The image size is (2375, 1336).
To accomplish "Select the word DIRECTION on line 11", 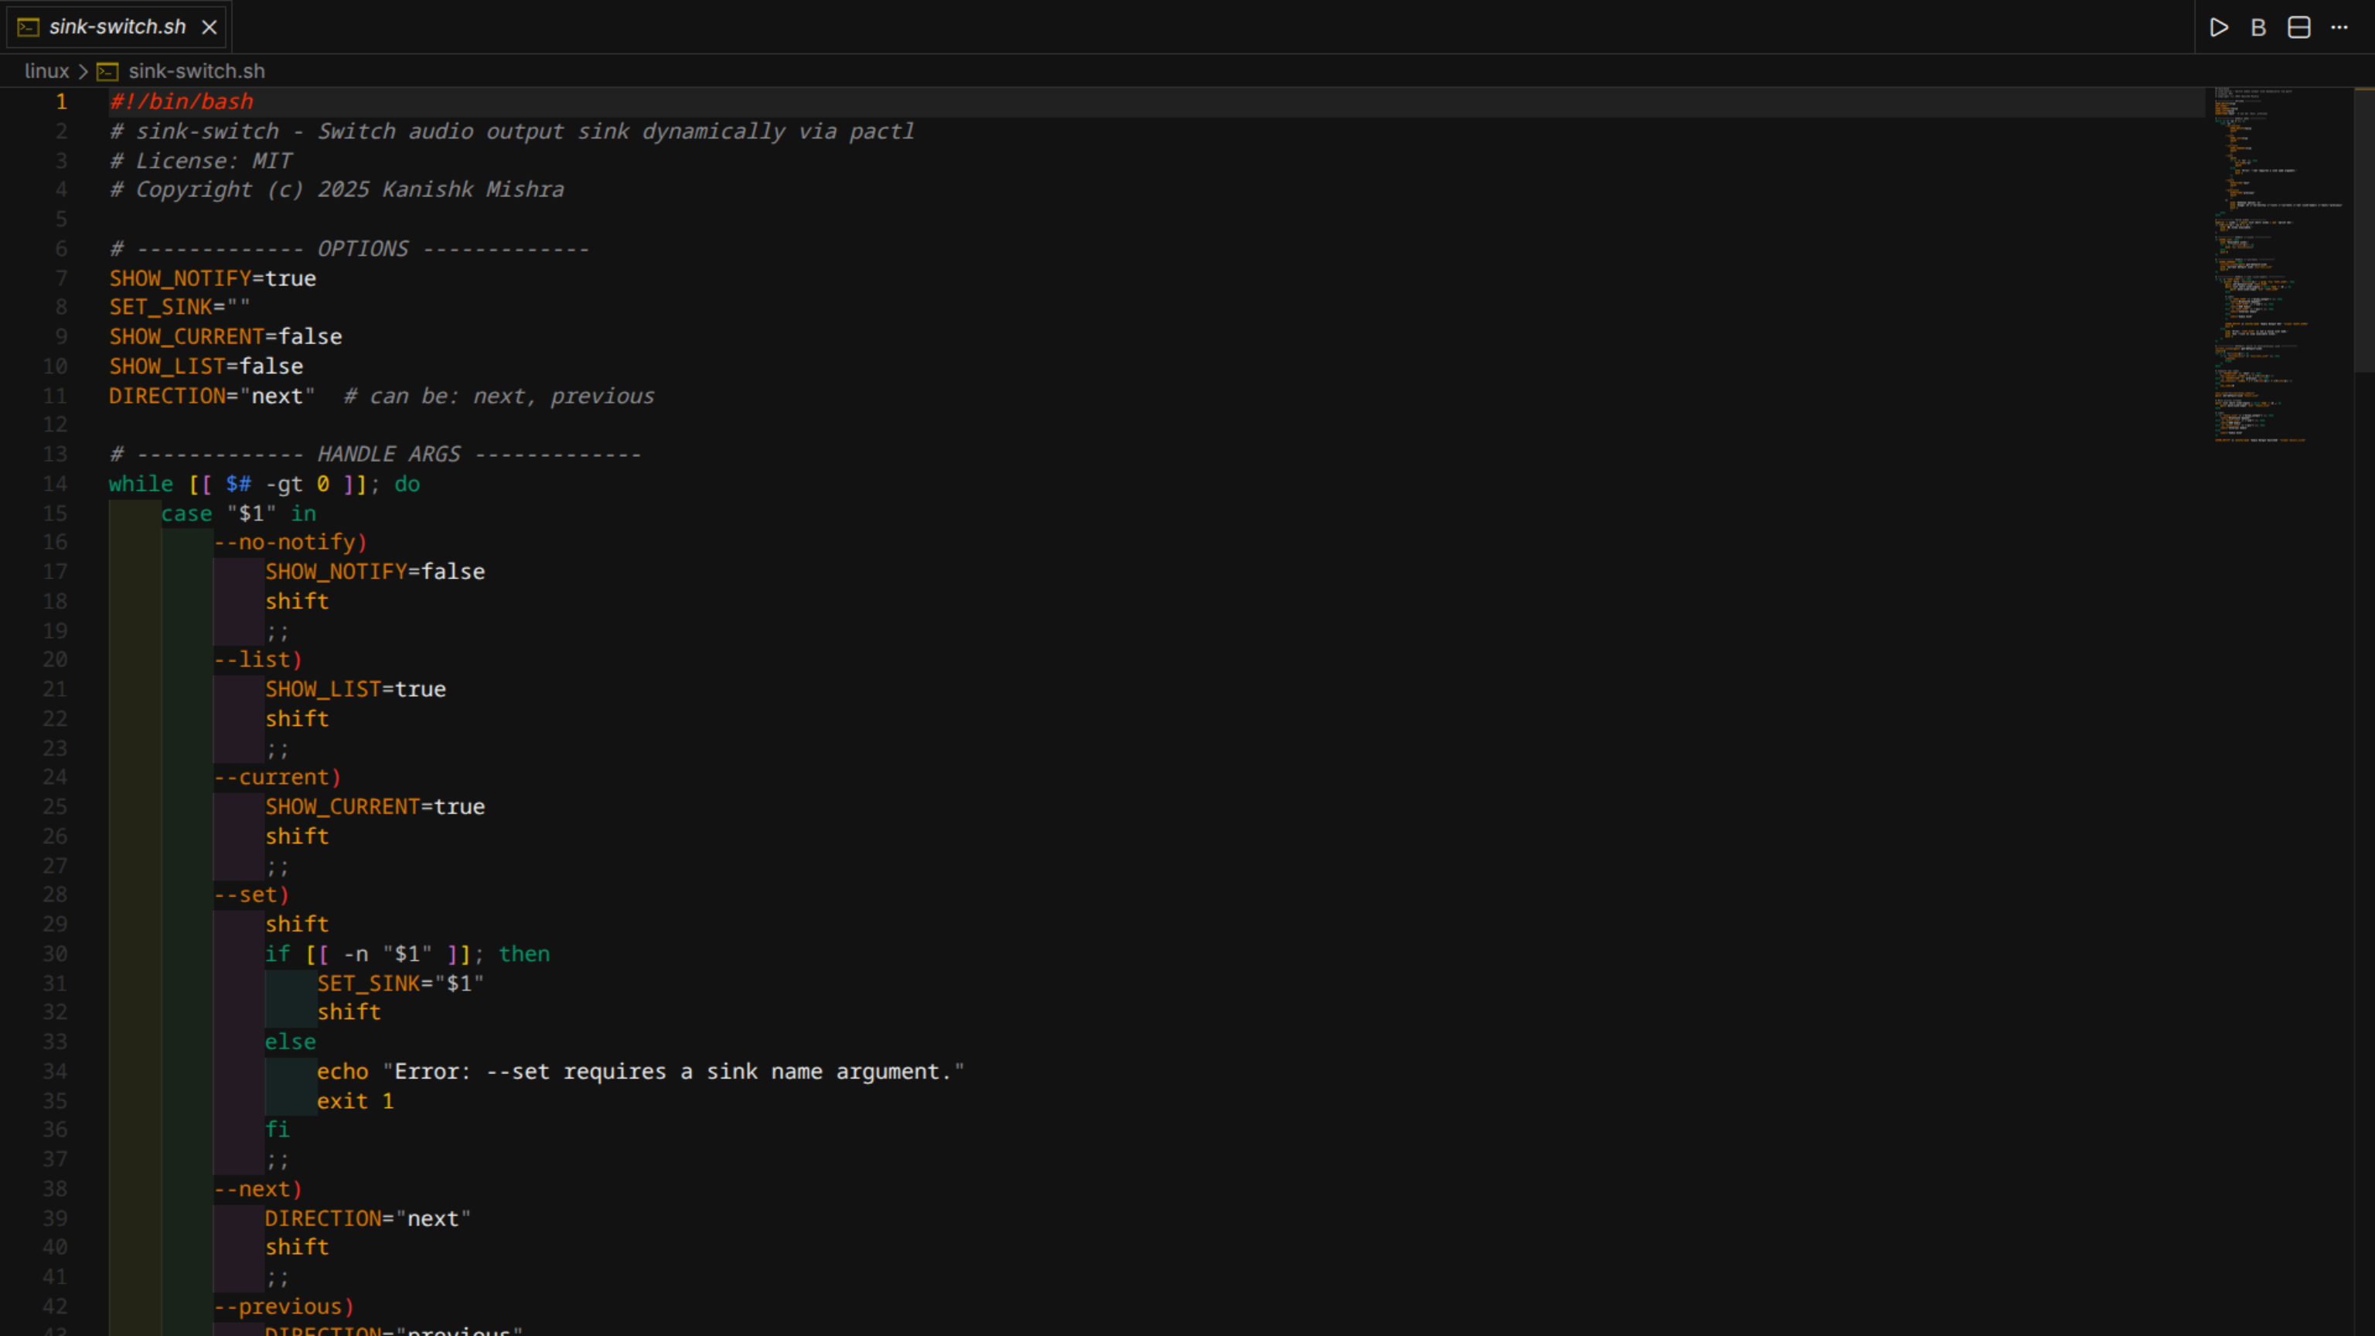I will click(166, 396).
